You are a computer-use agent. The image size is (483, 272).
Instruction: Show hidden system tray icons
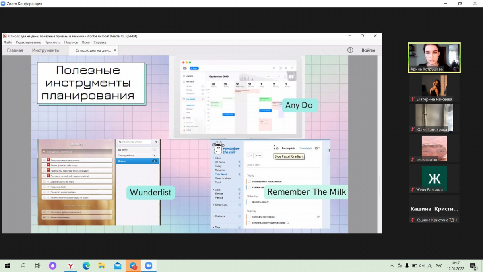(392, 266)
